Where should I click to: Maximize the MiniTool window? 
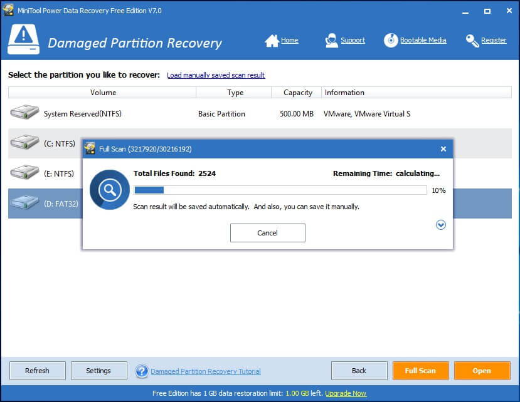tap(487, 11)
